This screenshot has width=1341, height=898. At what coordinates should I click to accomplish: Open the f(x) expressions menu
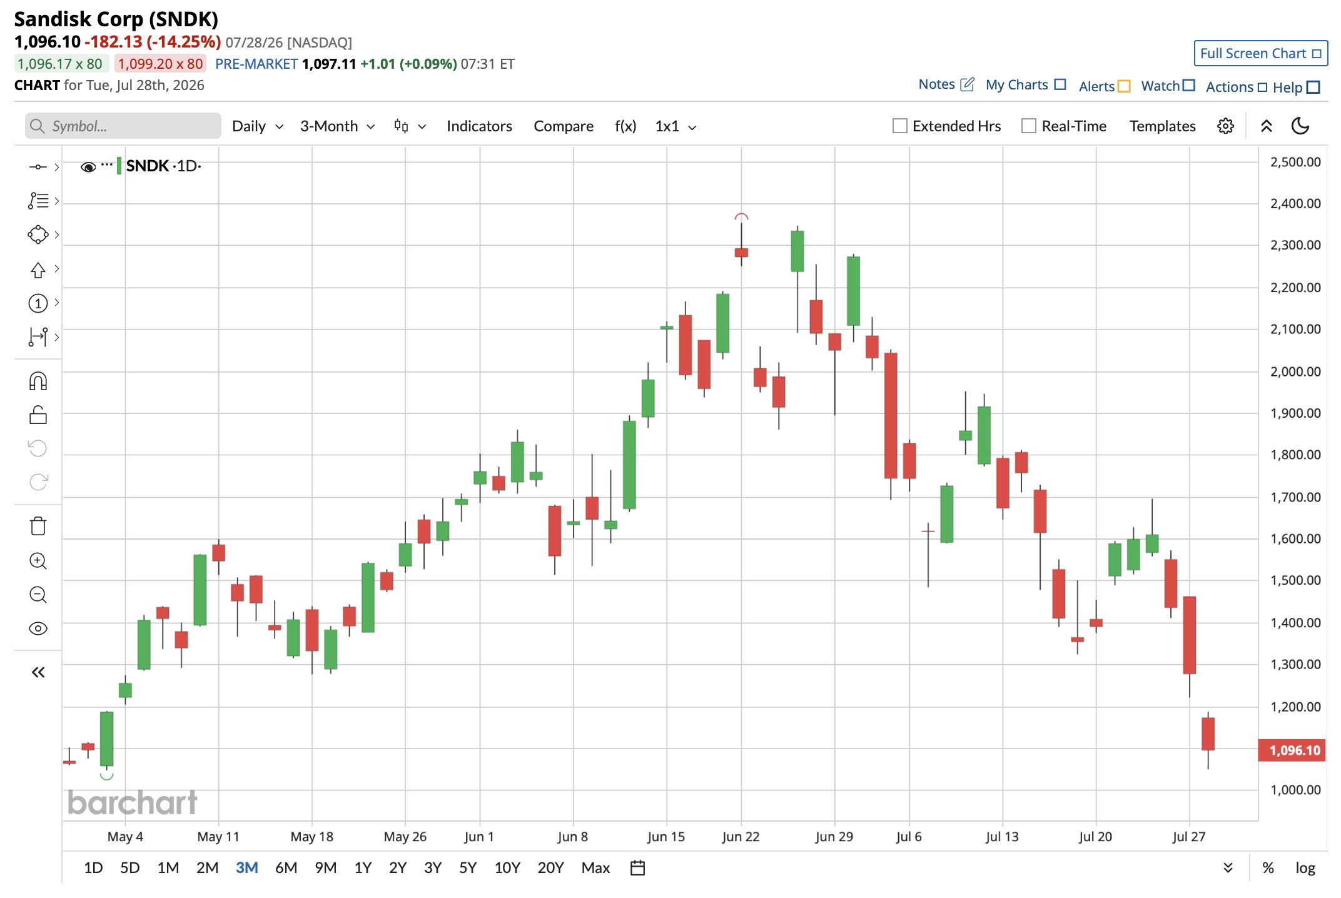tap(625, 126)
